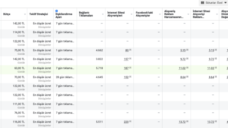Click the columns icon beside Sütunlar
Image resolution: width=228 pixels, height=128 pixels.
202,3
